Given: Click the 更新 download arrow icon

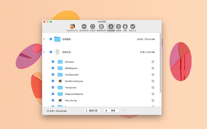Looking at the screenshot, I should [125, 27].
